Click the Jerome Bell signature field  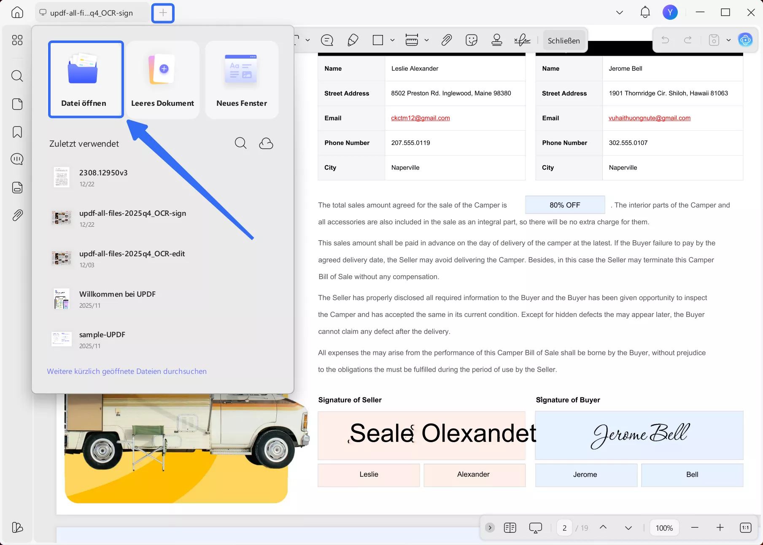point(639,435)
